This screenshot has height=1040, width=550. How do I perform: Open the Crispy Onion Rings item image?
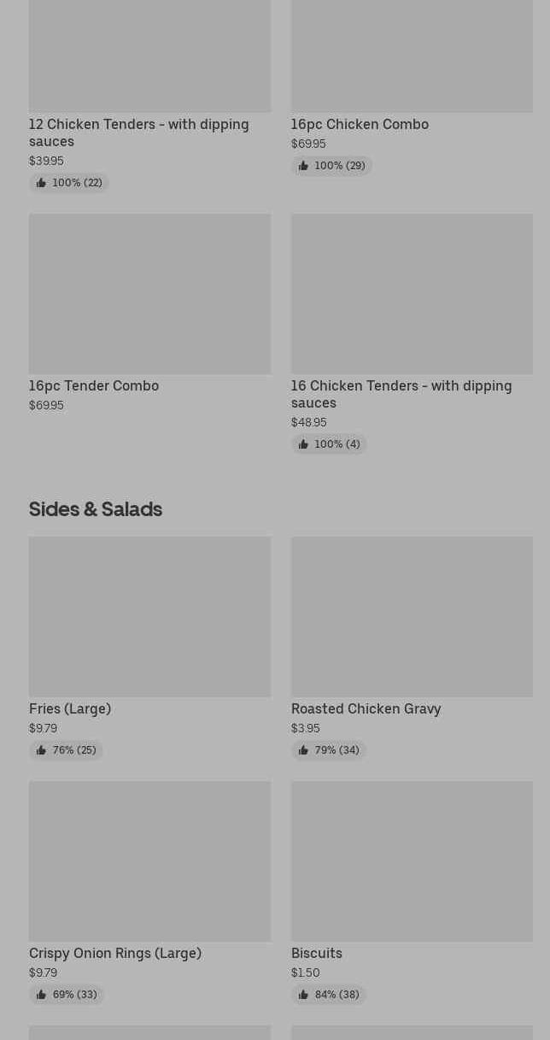149,861
